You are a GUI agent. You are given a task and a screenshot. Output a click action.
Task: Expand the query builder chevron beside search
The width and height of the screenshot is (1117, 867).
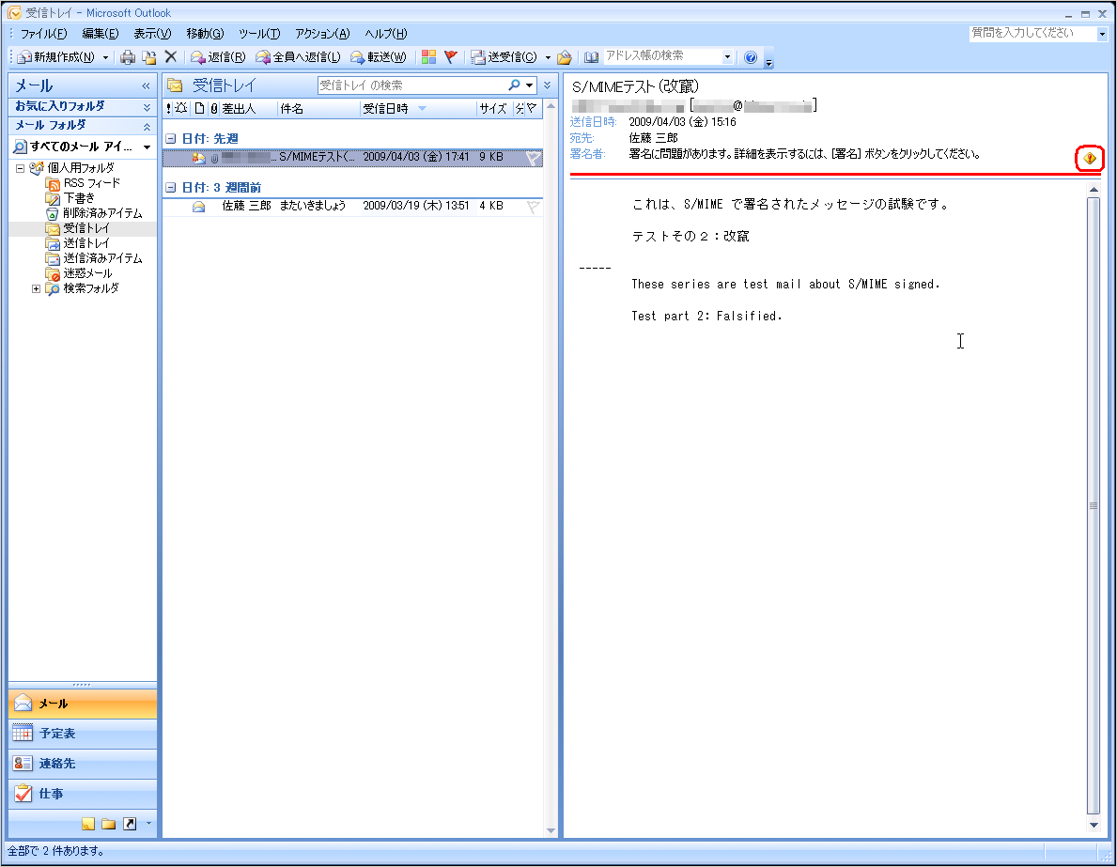(547, 85)
